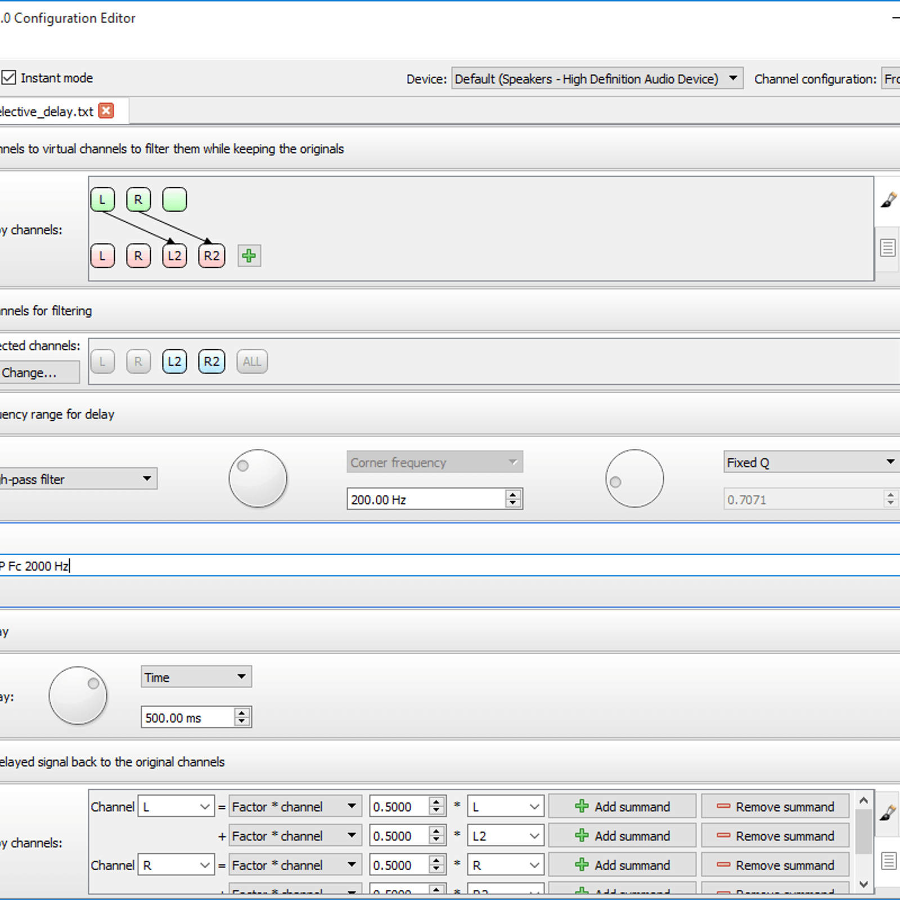Click the Q factor dial knob

[x=634, y=478]
